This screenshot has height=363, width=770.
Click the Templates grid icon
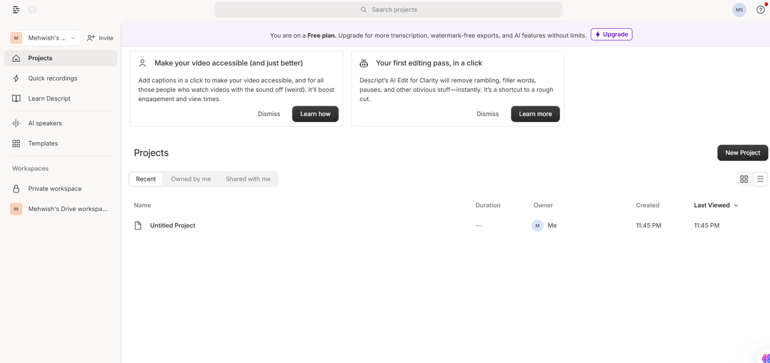[x=16, y=144]
